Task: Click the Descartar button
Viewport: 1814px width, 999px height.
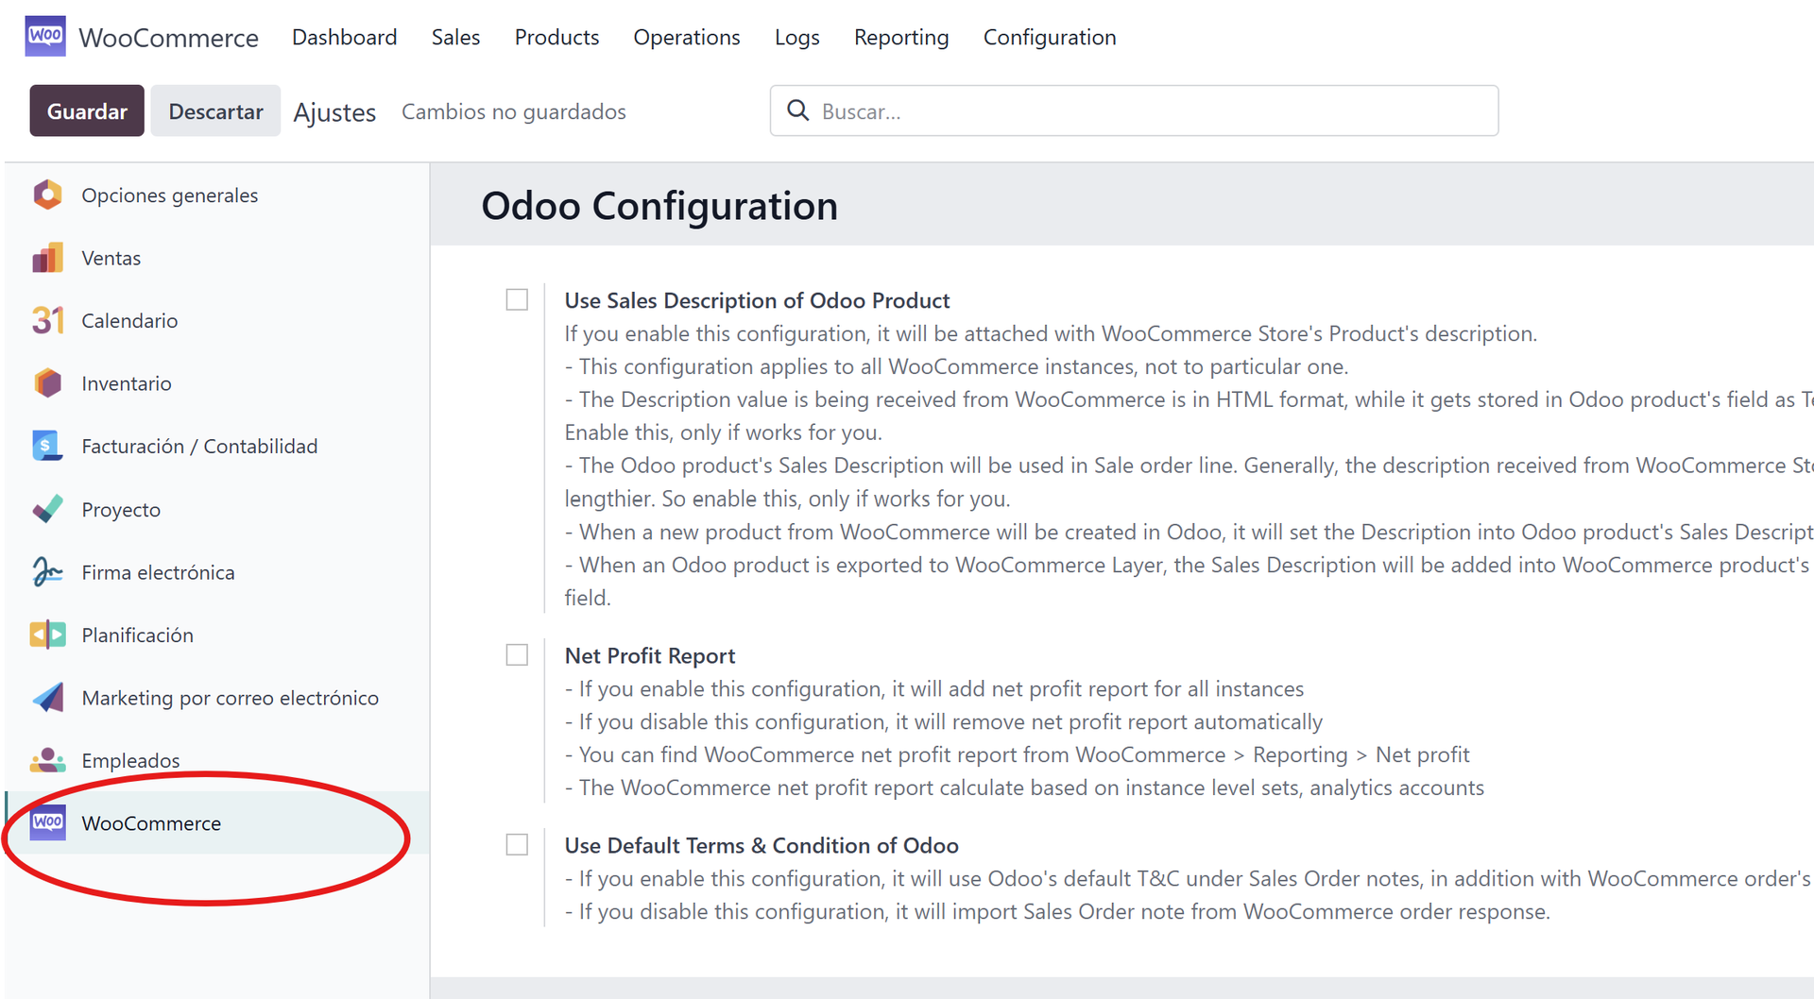Action: [215, 110]
